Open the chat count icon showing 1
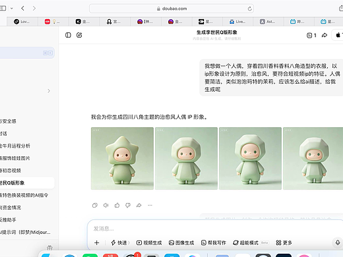 [x=311, y=35]
